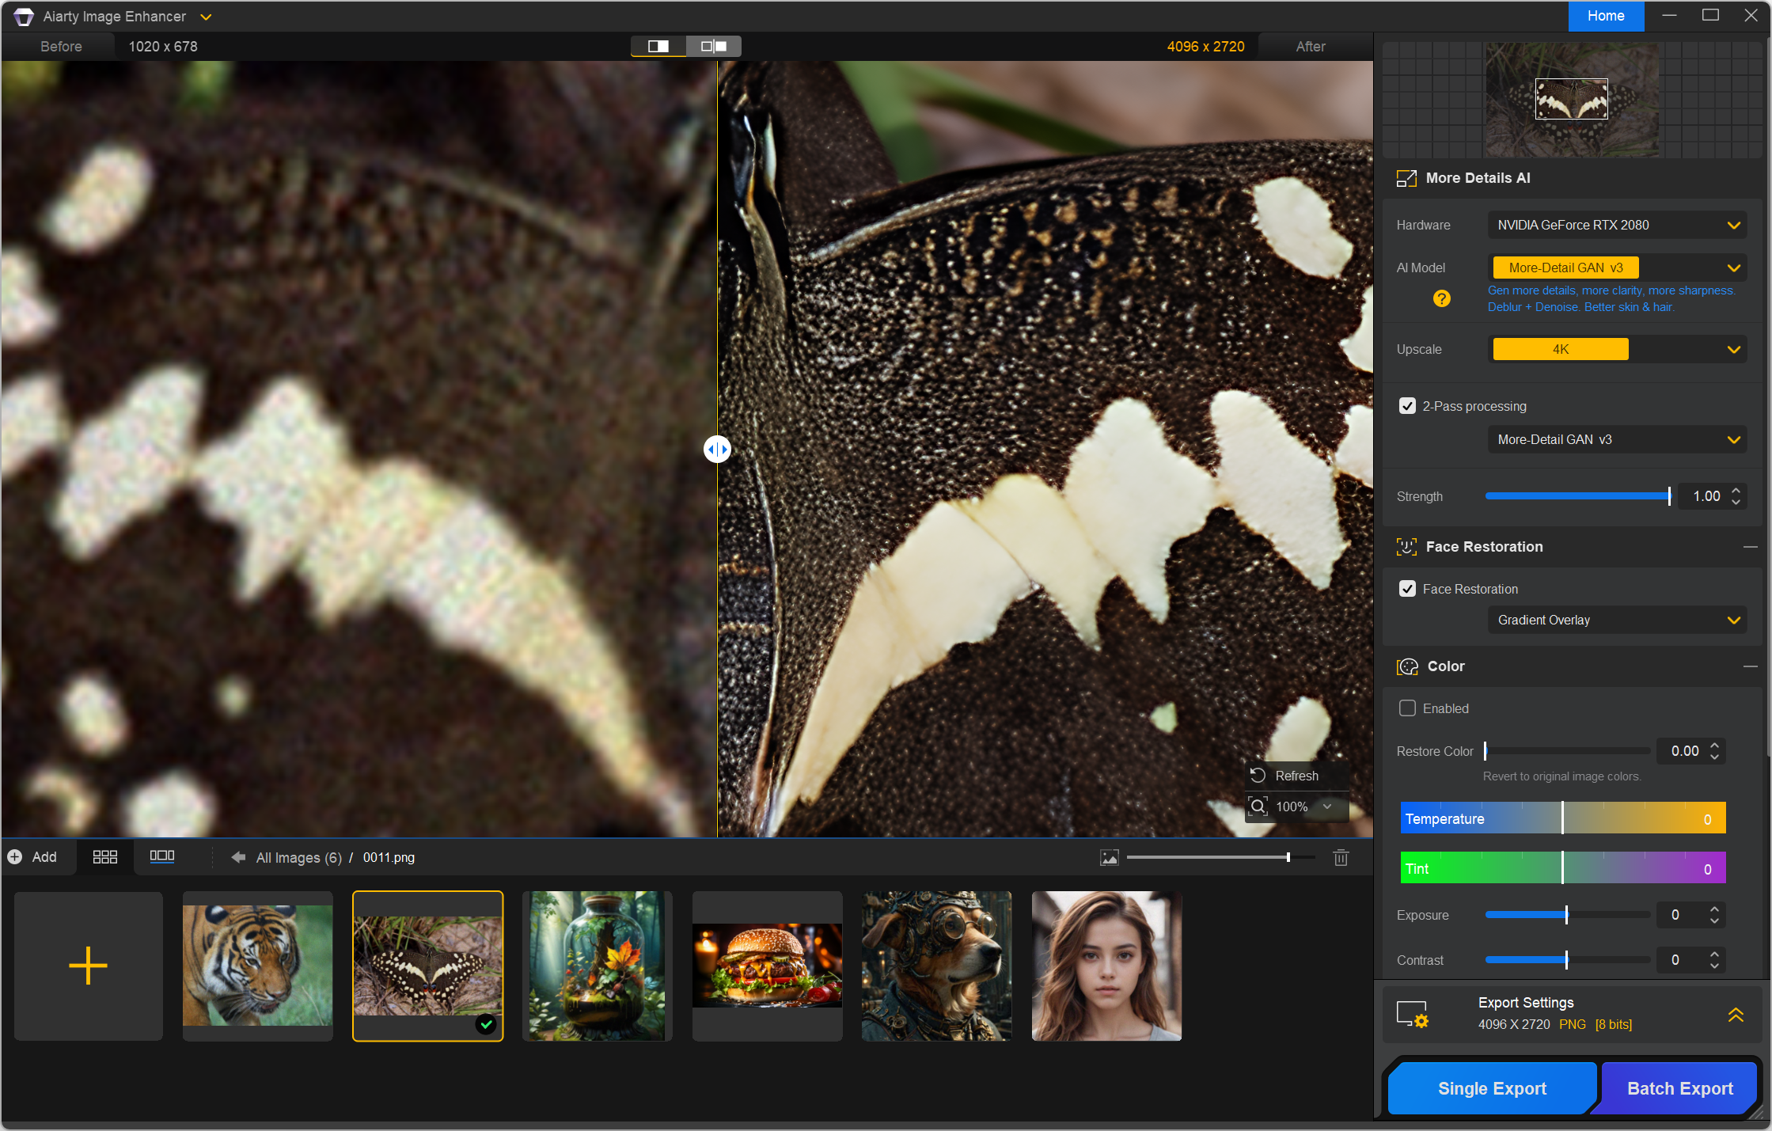The width and height of the screenshot is (1772, 1131).
Task: Click the trash delete image icon
Action: point(1341,858)
